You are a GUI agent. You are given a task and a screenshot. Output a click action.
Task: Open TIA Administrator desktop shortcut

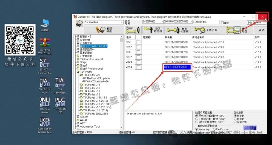[60, 85]
